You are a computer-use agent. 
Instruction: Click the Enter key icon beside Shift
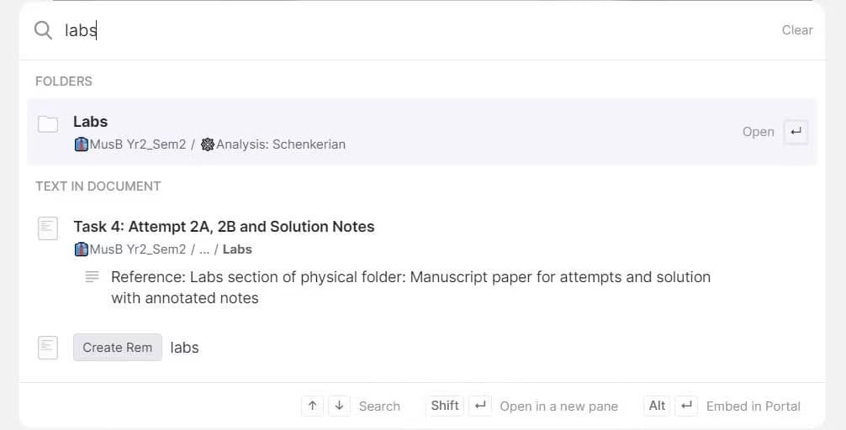tap(480, 406)
